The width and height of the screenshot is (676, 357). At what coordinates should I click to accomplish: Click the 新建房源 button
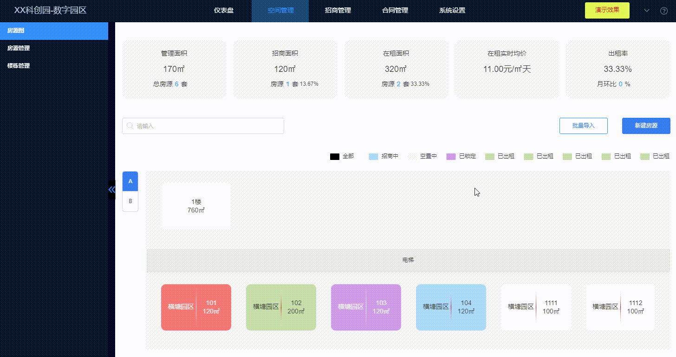pyautogui.click(x=646, y=126)
